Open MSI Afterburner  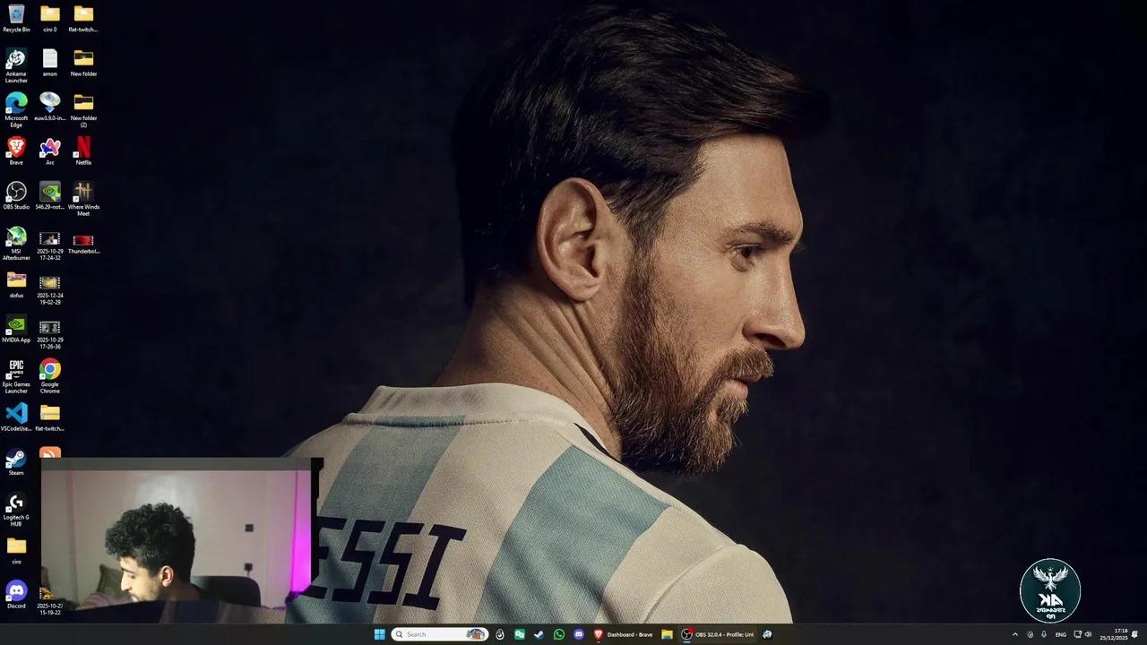click(16, 237)
